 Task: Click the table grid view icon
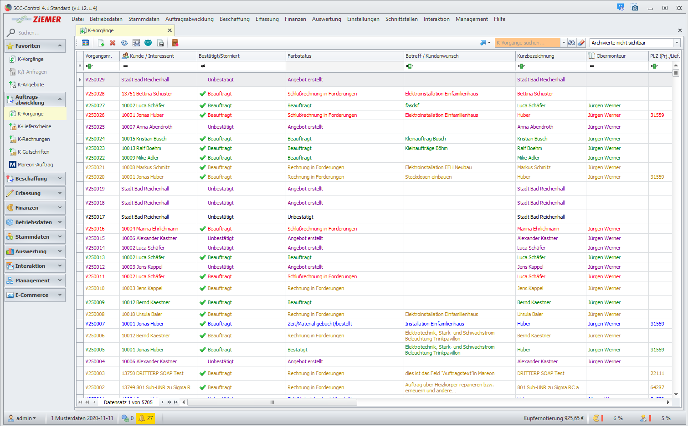pos(85,43)
